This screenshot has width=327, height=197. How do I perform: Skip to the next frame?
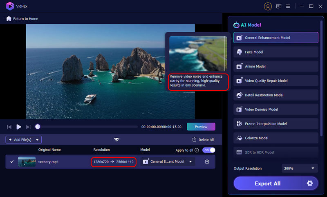point(28,127)
